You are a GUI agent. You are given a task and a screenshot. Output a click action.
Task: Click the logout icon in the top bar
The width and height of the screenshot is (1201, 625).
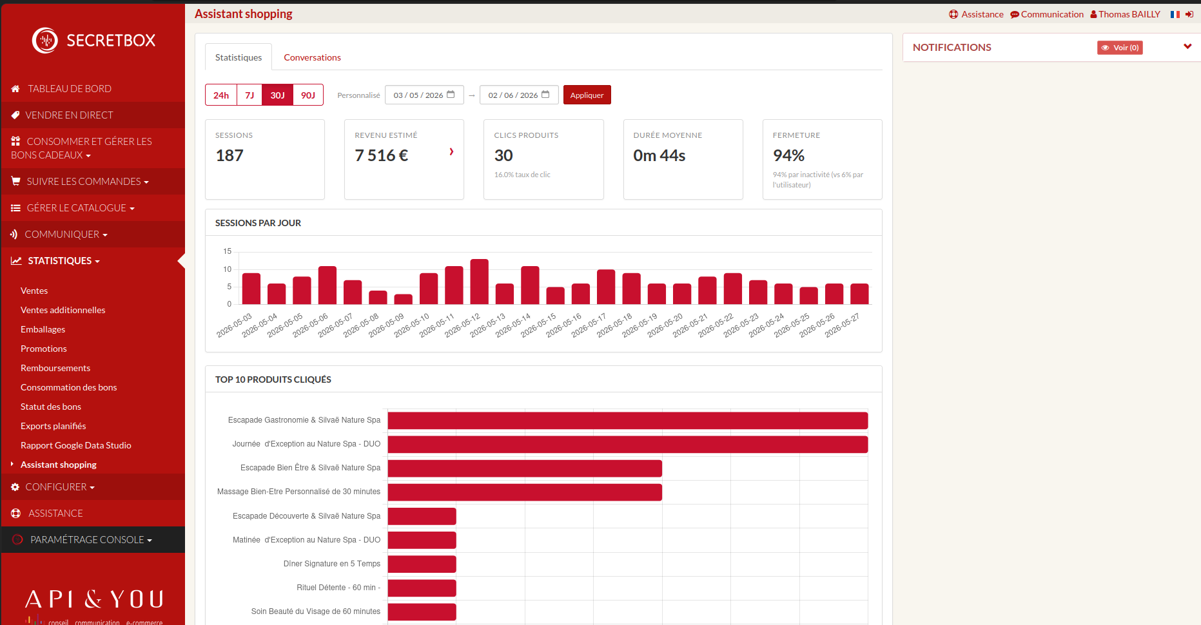[x=1189, y=14]
